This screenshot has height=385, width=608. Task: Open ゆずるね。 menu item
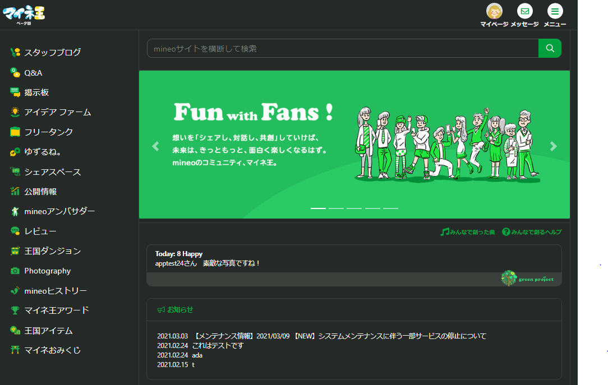coord(43,152)
